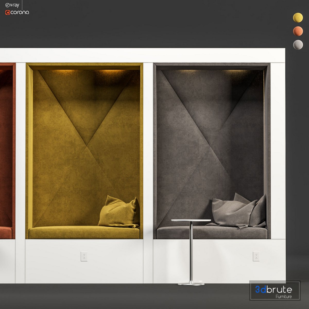Select the gray fabric color swatch
This screenshot has height=309, width=309.
(x=298, y=45)
